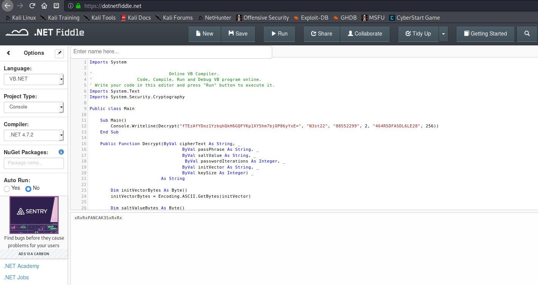The width and height of the screenshot is (538, 285).
Task: Open the Language dropdown showing VB.NET
Action: (34, 79)
